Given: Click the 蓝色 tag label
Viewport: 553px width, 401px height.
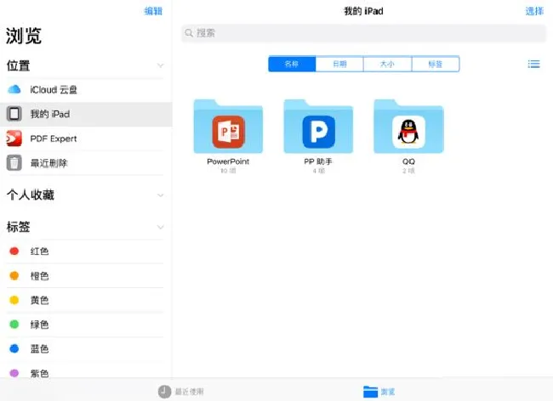Looking at the screenshot, I should 39,349.
